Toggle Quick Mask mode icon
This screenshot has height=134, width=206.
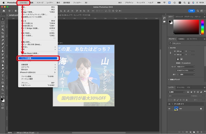3,105
